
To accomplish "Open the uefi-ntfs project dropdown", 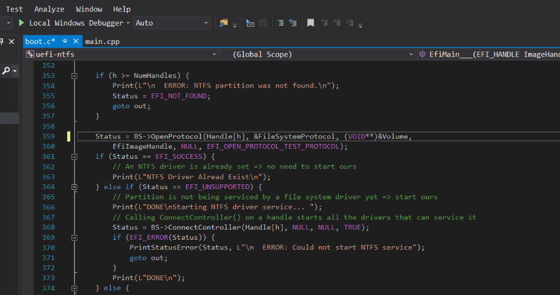I will click(x=214, y=54).
